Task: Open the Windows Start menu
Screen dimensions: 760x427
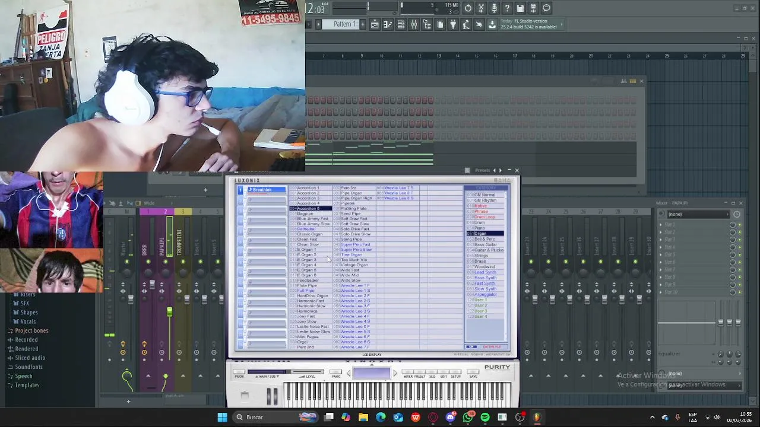Action: tap(222, 418)
